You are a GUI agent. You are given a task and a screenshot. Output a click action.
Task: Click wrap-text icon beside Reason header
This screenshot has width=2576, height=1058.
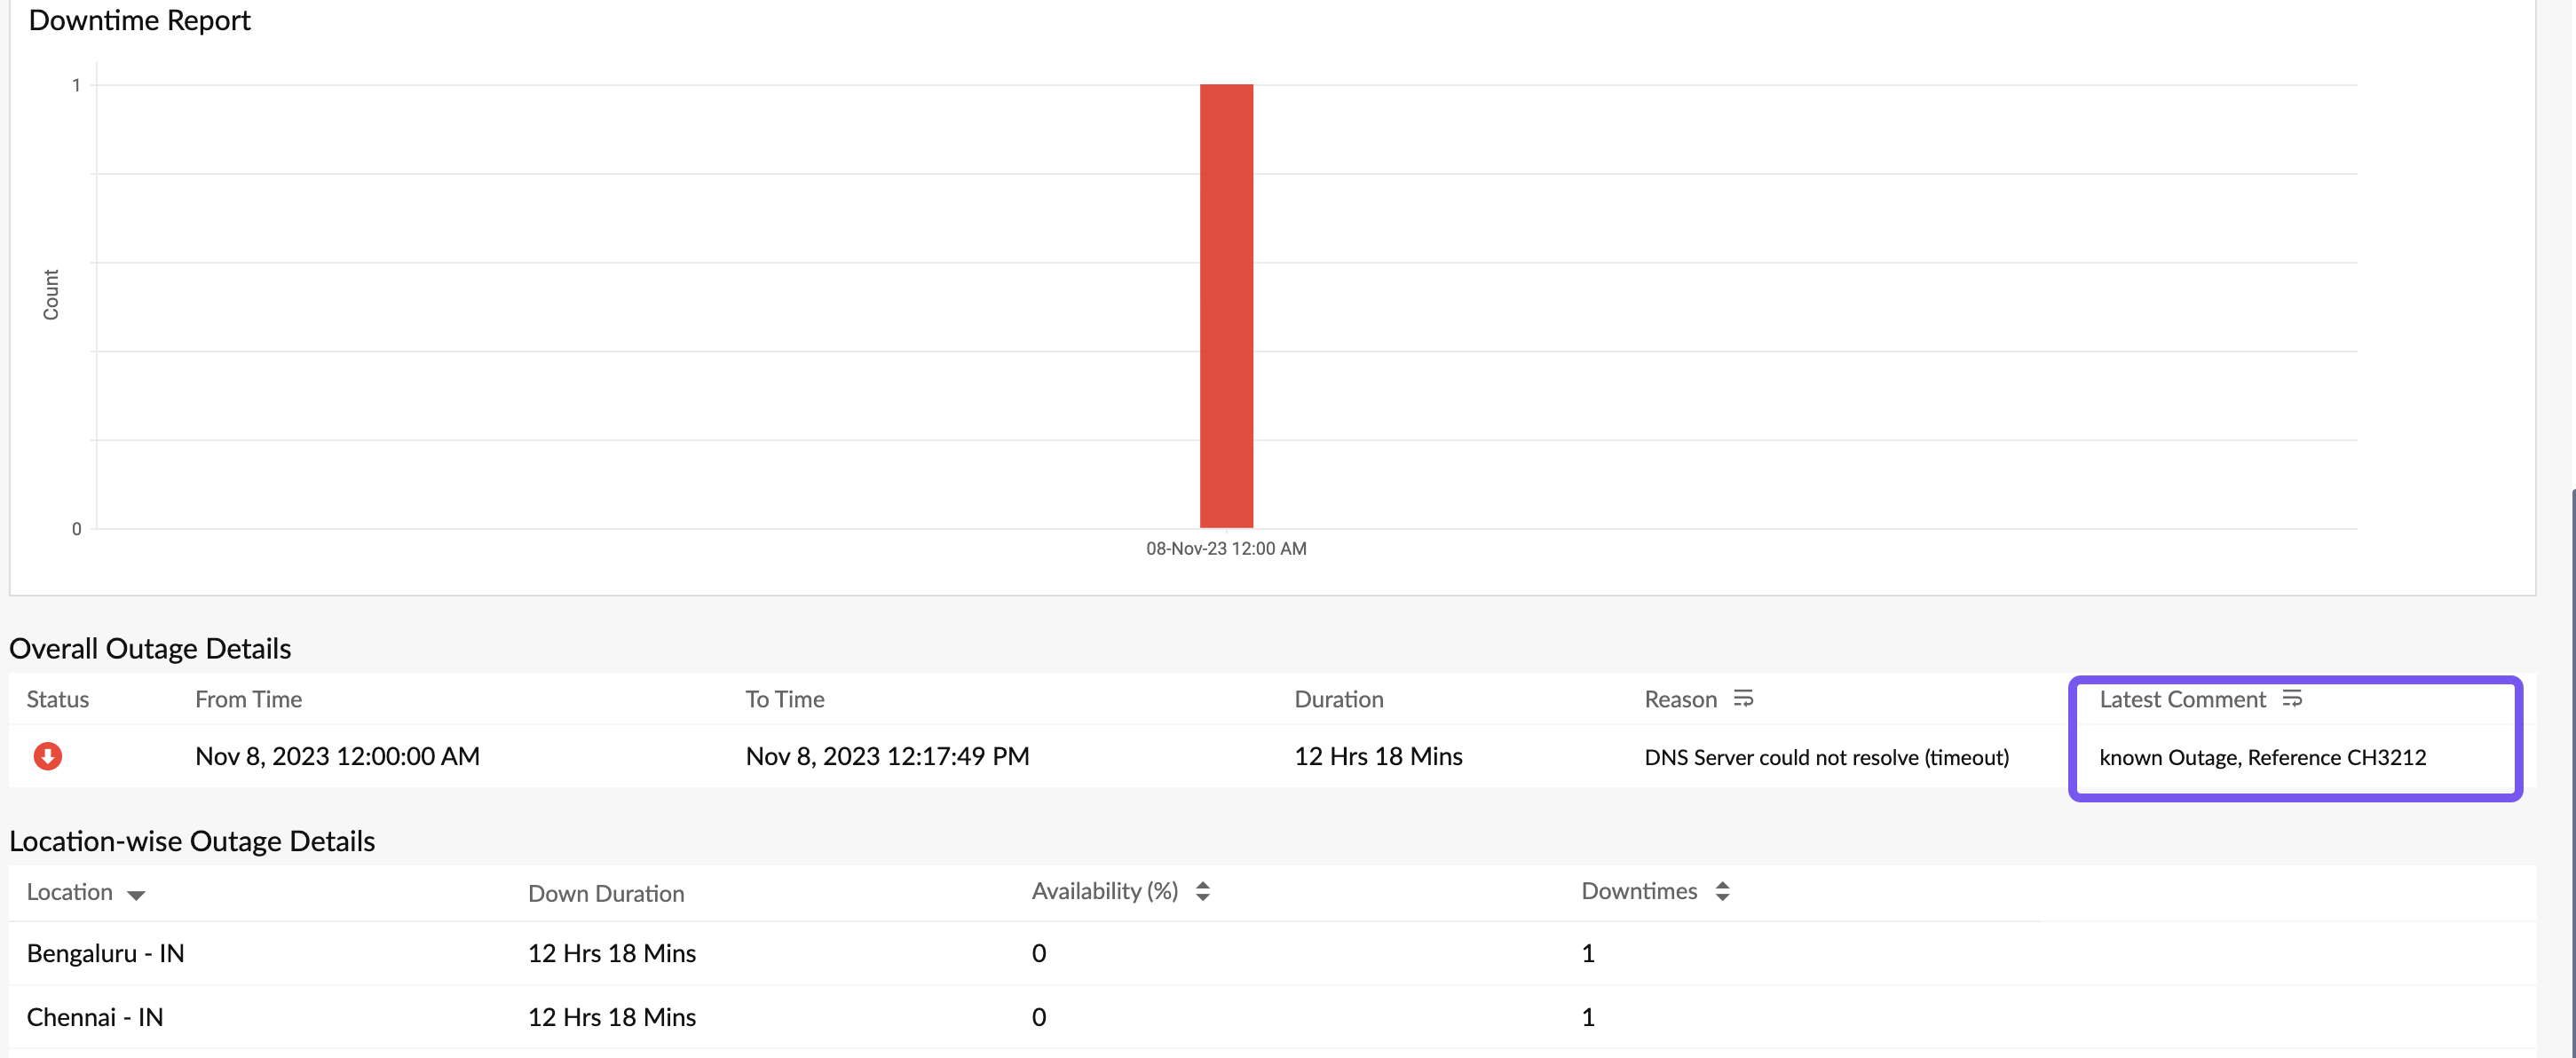coord(1743,698)
